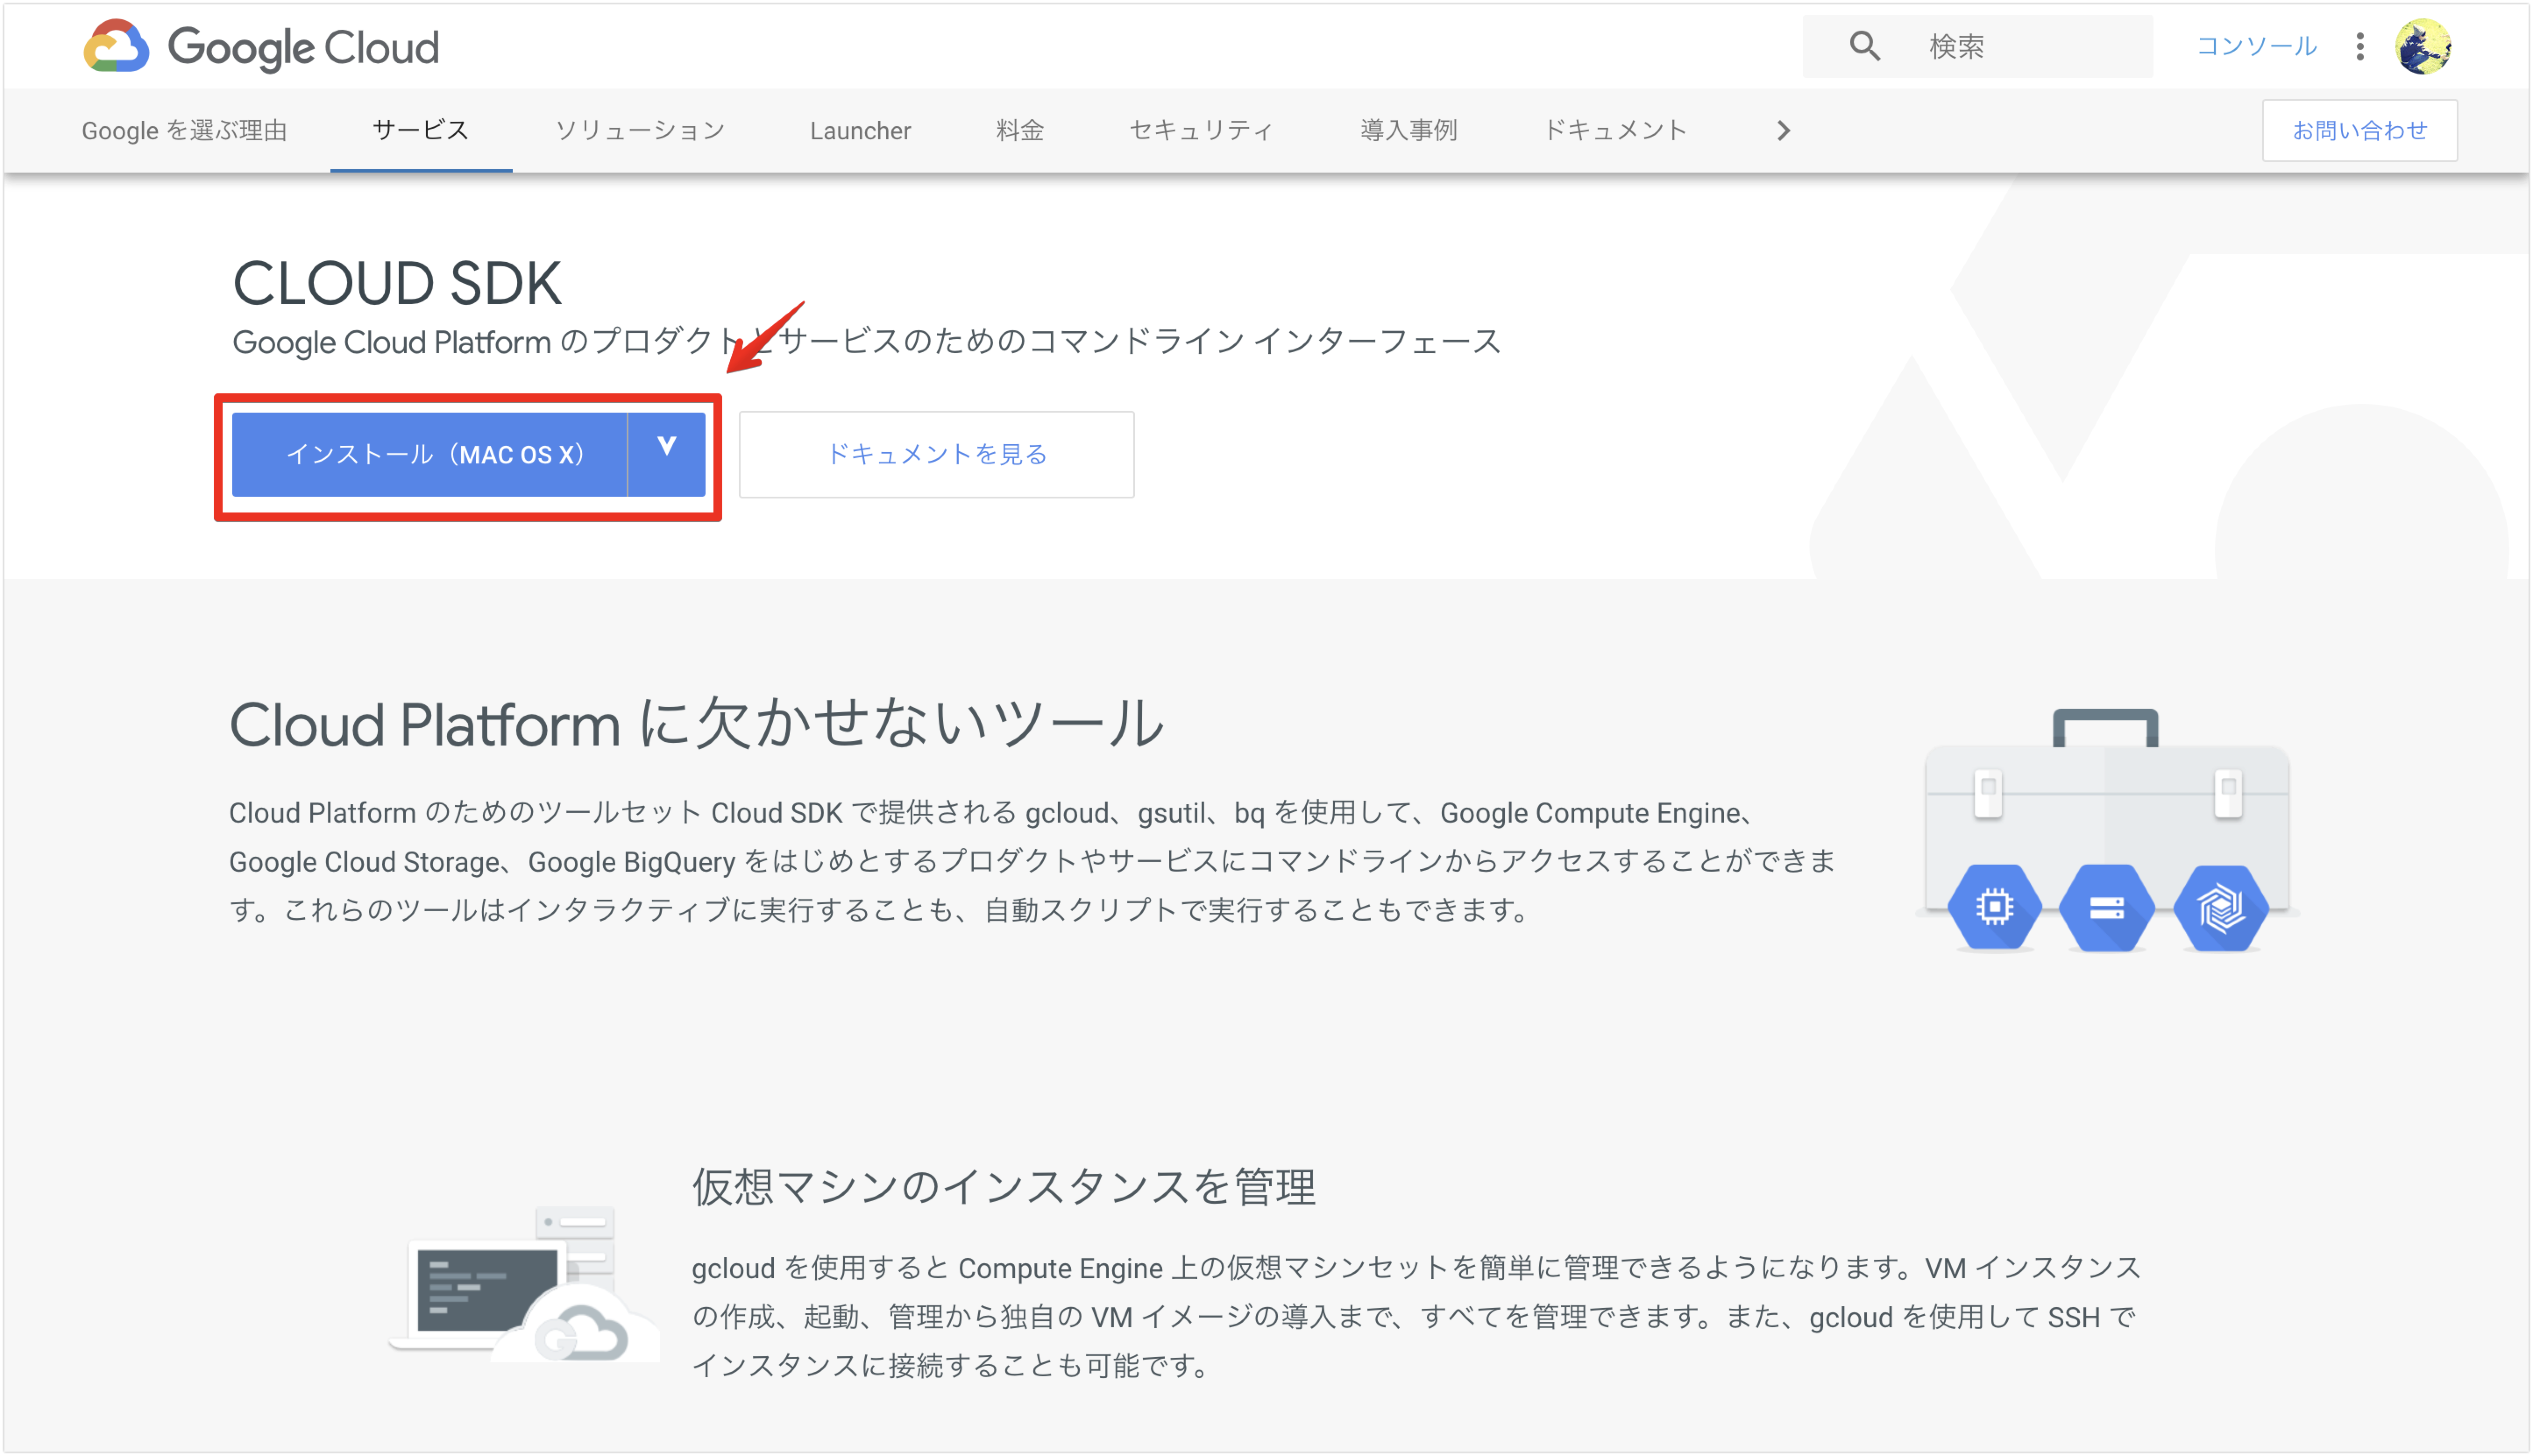Open the three-dot more options menu
2533x1456 pixels.
2359,46
